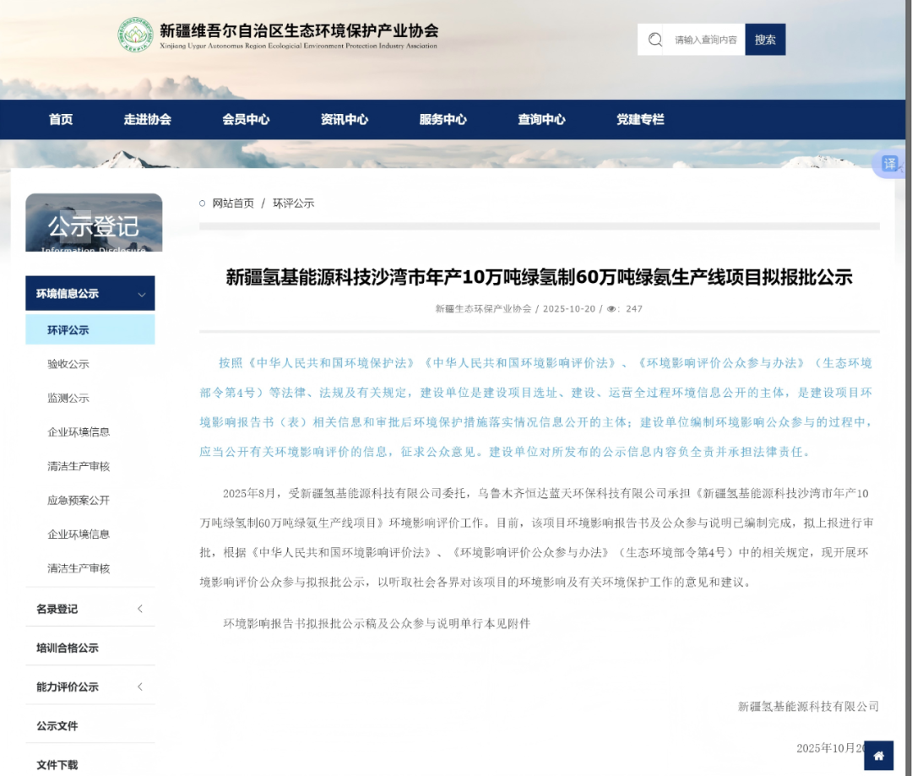The width and height of the screenshot is (912, 776).
Task: Click the home icon at bottom right
Action: coord(878,755)
